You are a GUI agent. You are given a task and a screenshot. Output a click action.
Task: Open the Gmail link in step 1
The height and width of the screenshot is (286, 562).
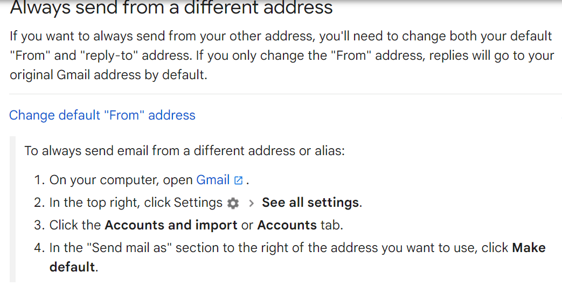point(213,180)
